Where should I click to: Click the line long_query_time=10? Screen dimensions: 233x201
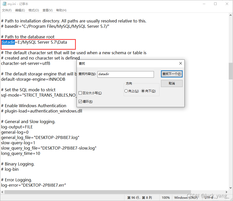coord(20,153)
